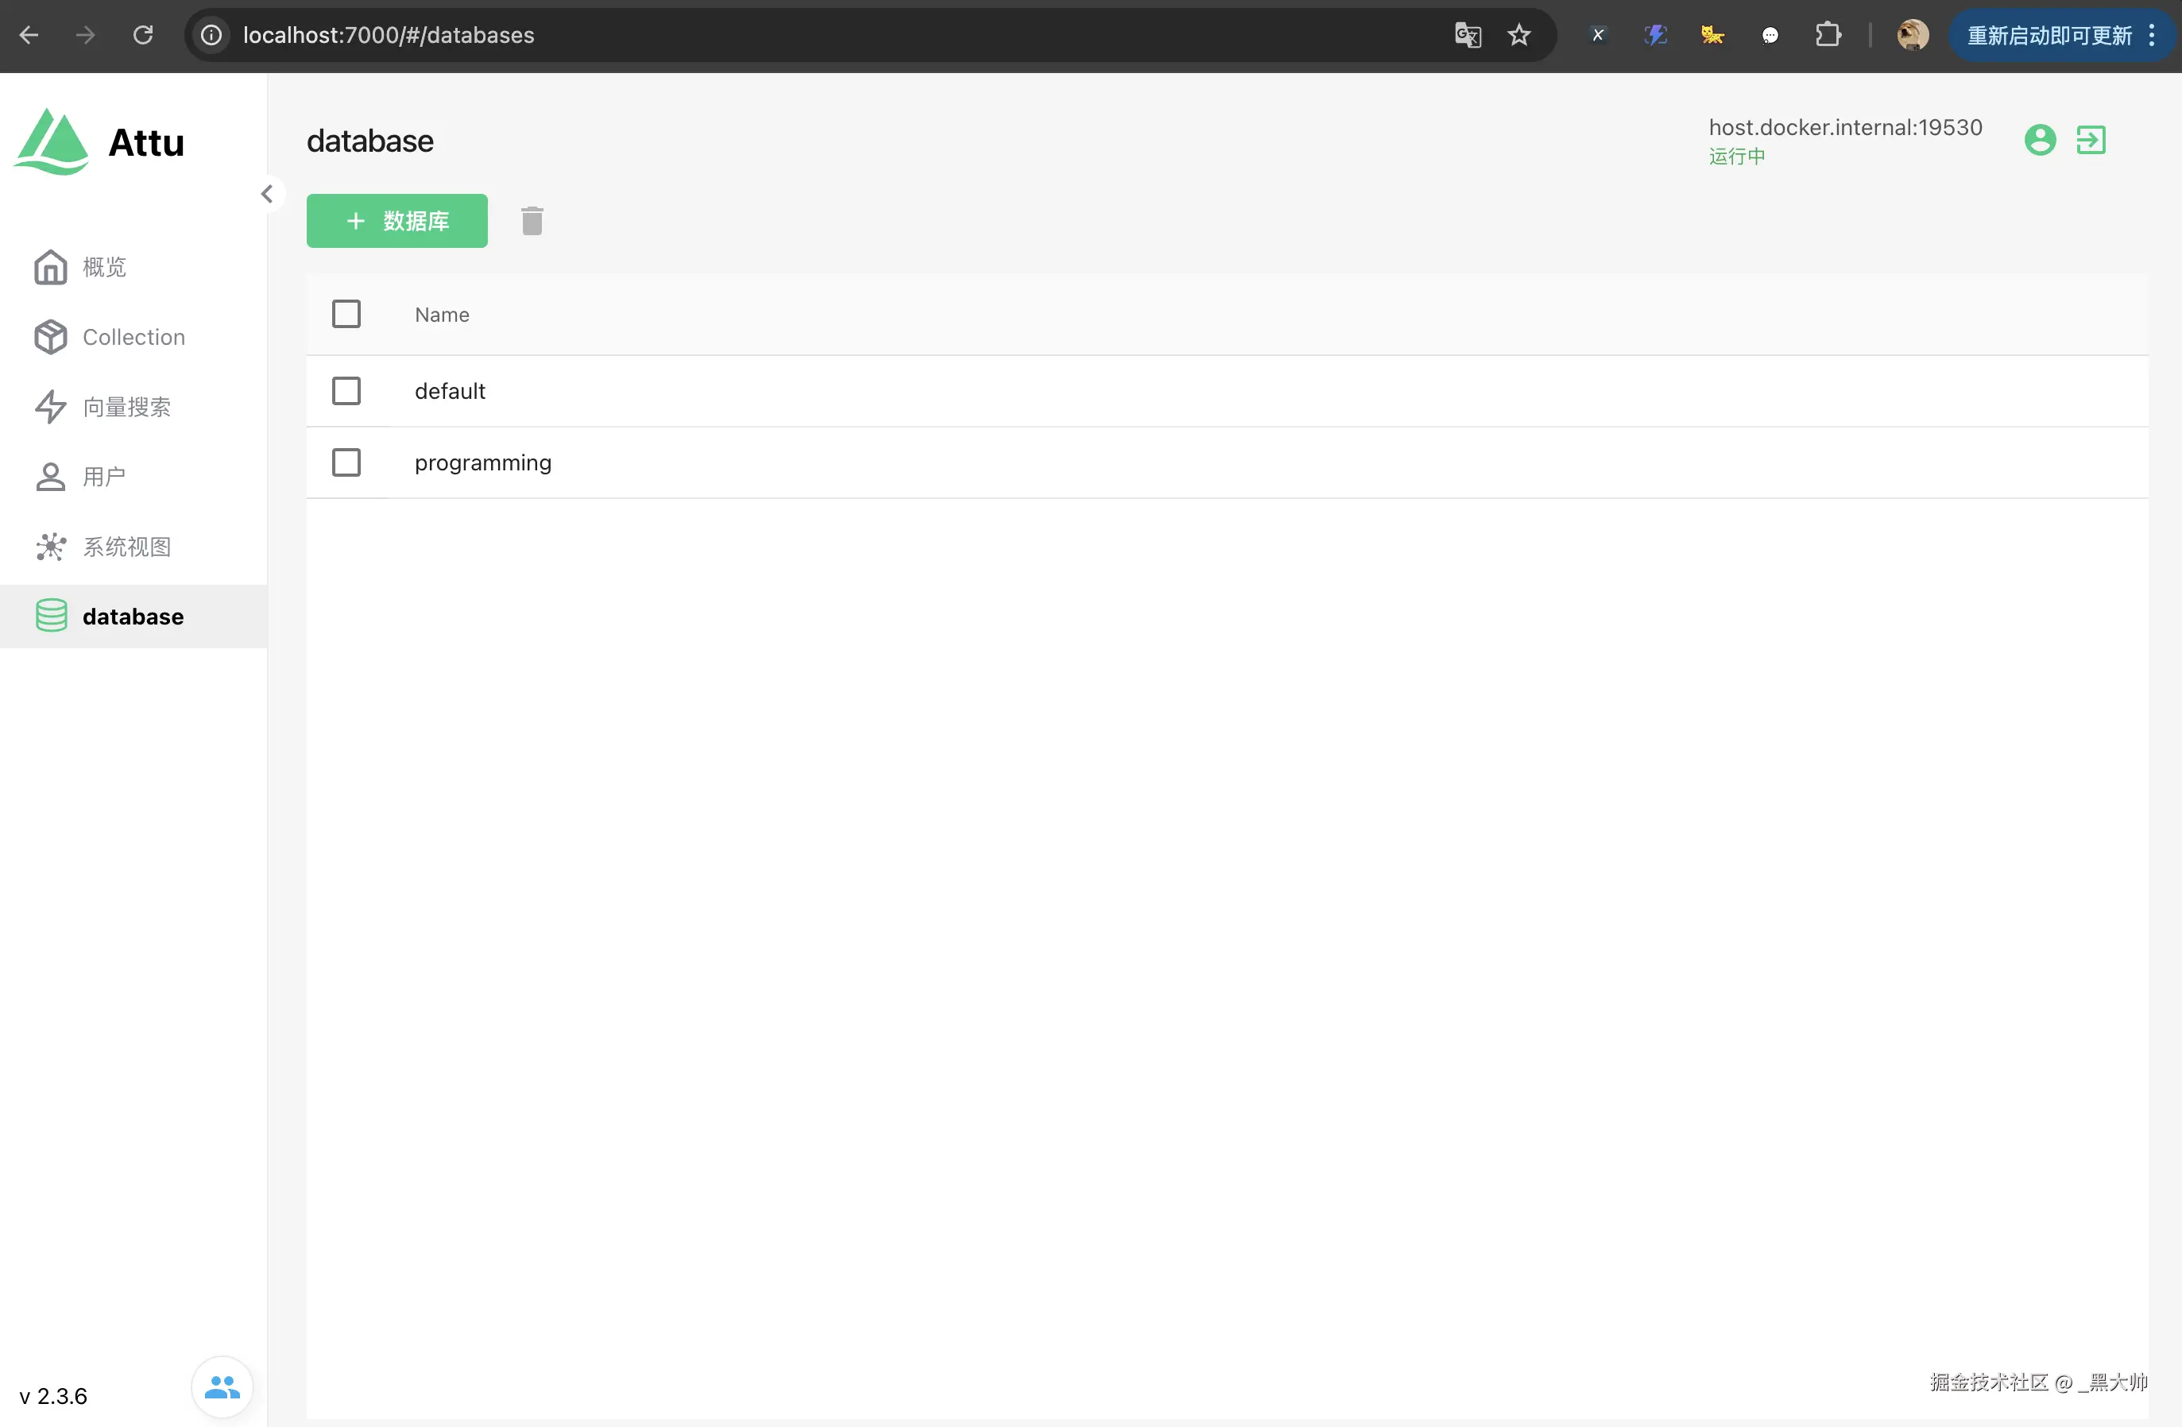Click the browser address bar URL
The image size is (2182, 1427).
tap(389, 36)
